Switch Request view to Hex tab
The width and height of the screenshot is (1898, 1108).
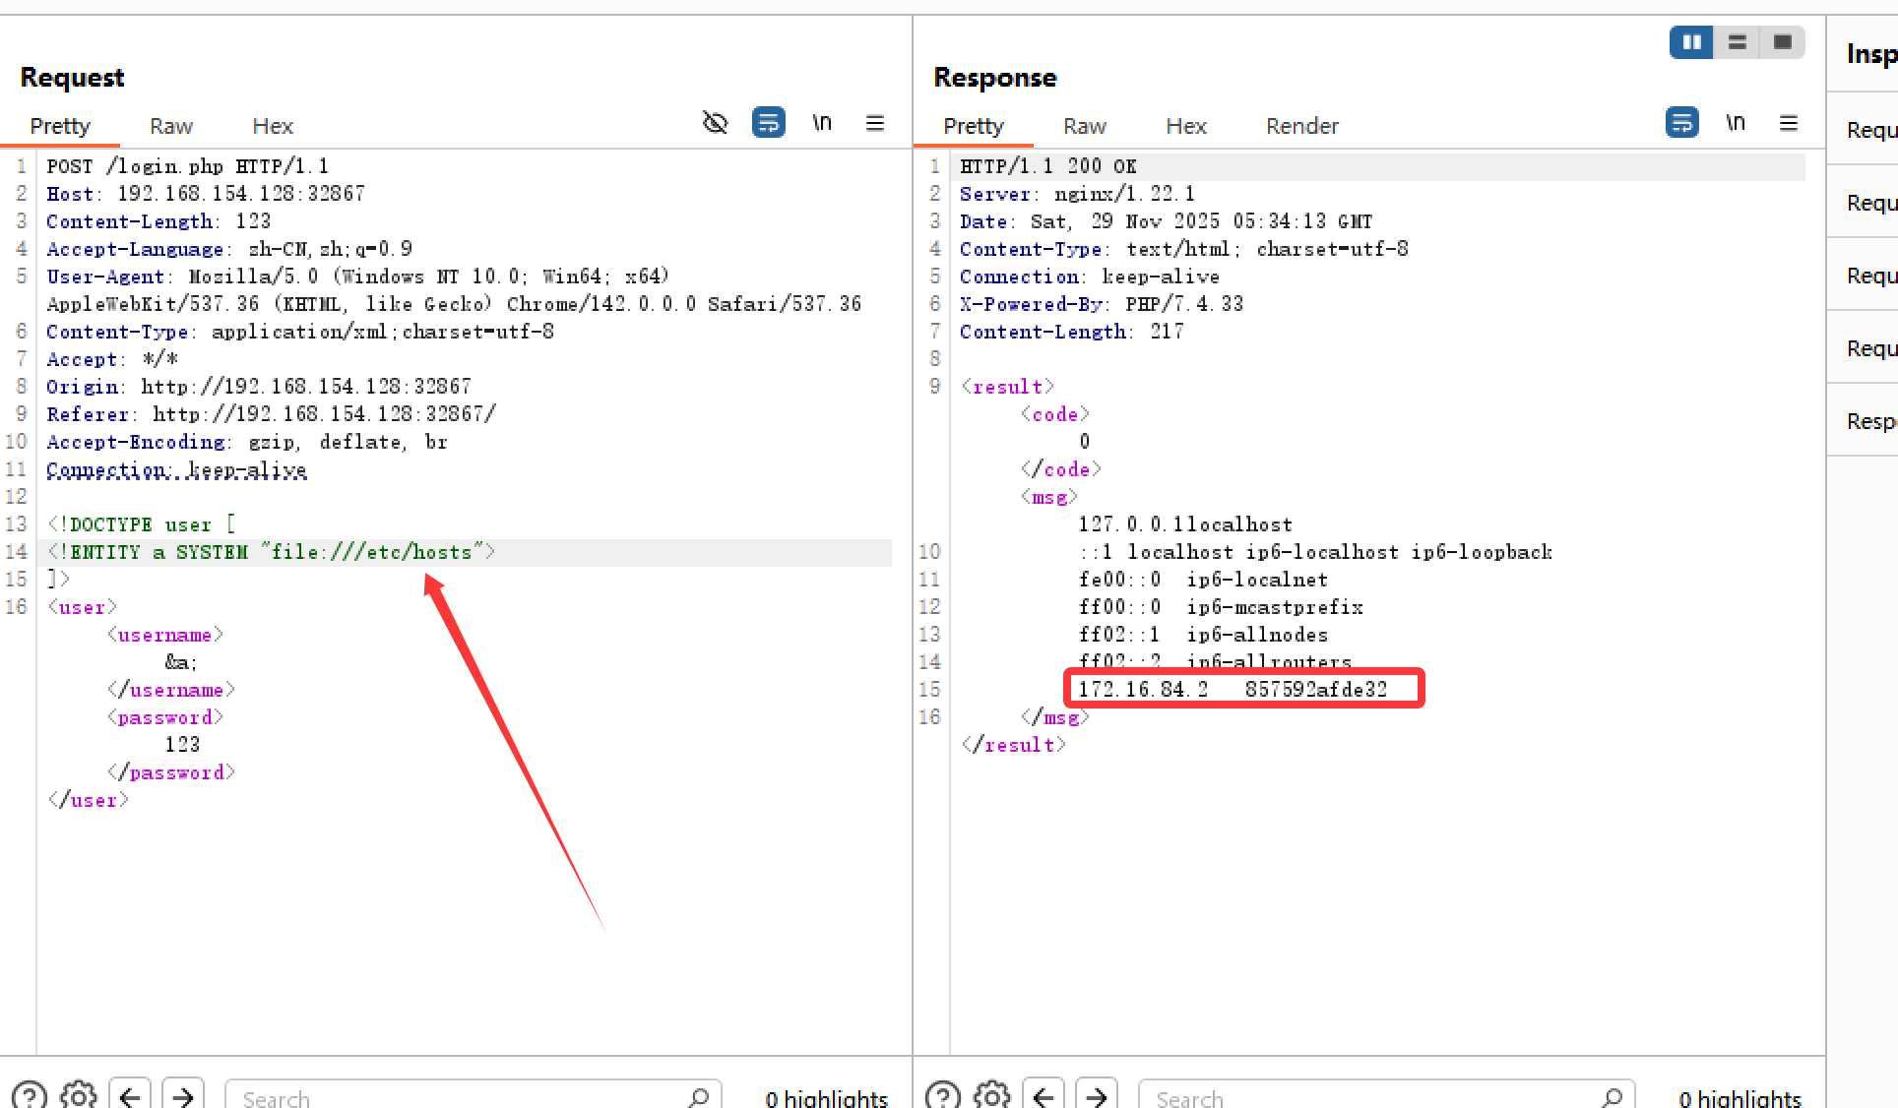[273, 126]
